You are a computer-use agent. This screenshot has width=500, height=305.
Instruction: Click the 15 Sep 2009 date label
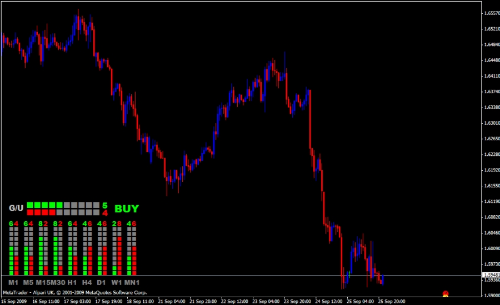(14, 302)
